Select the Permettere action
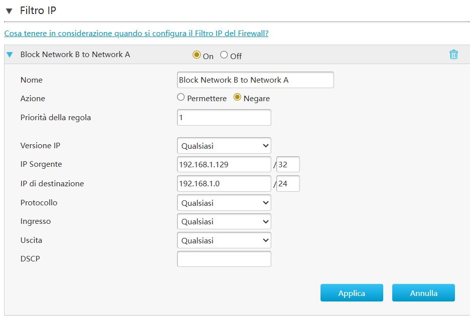Screen dimensions: 470x316 click(x=181, y=98)
